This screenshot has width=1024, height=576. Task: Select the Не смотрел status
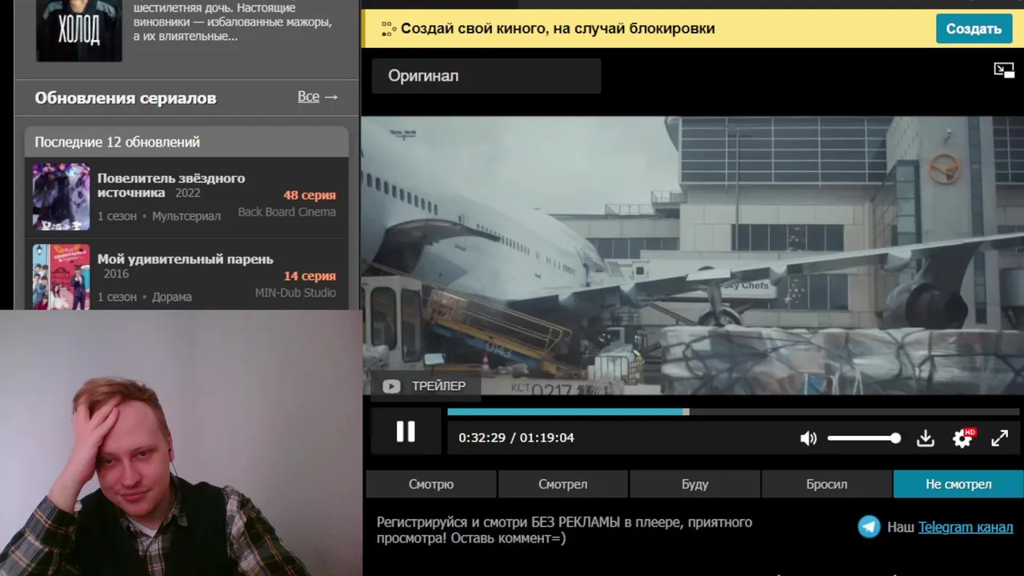click(958, 484)
